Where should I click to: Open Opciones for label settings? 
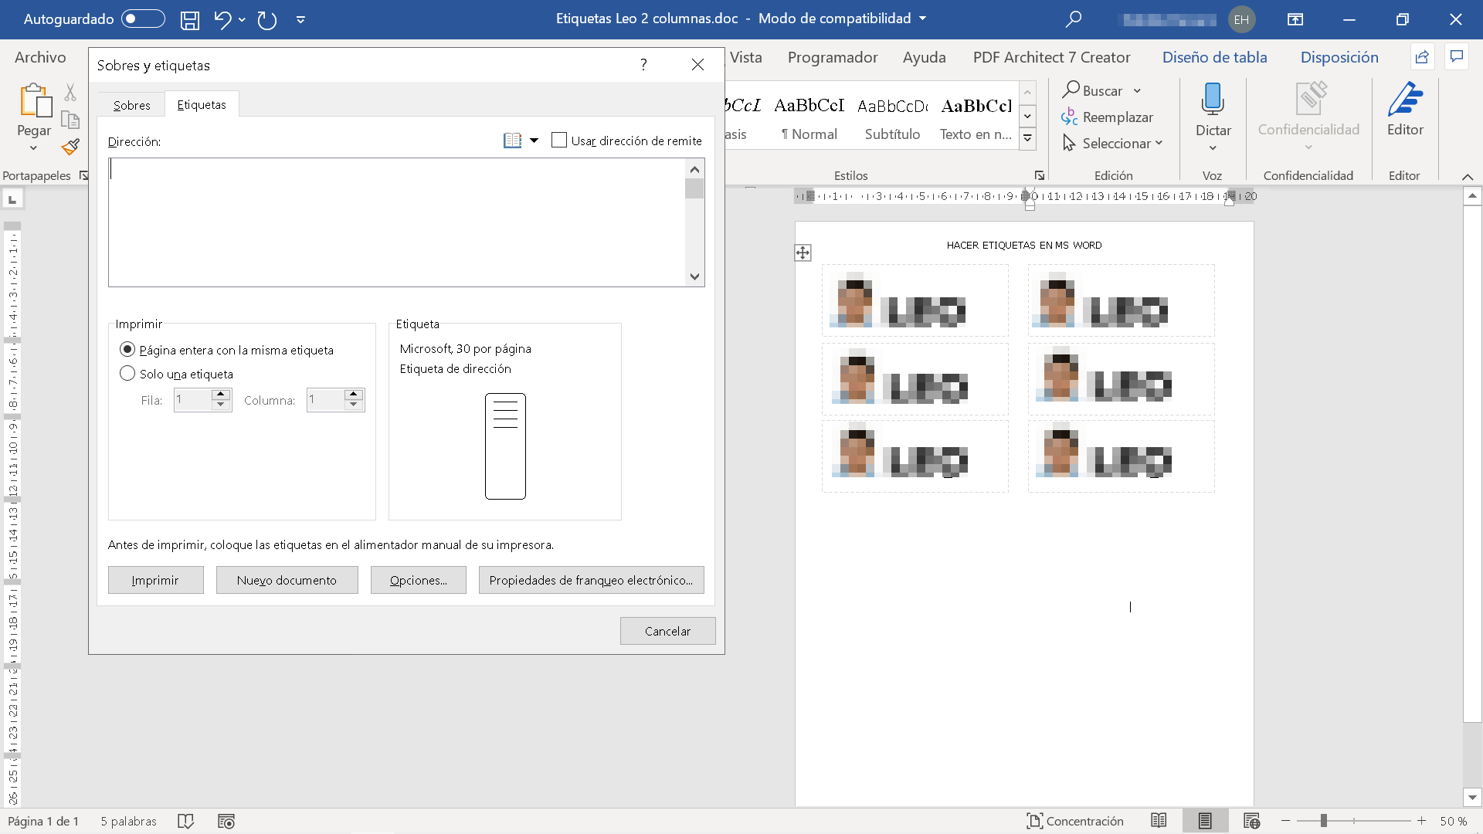point(418,579)
